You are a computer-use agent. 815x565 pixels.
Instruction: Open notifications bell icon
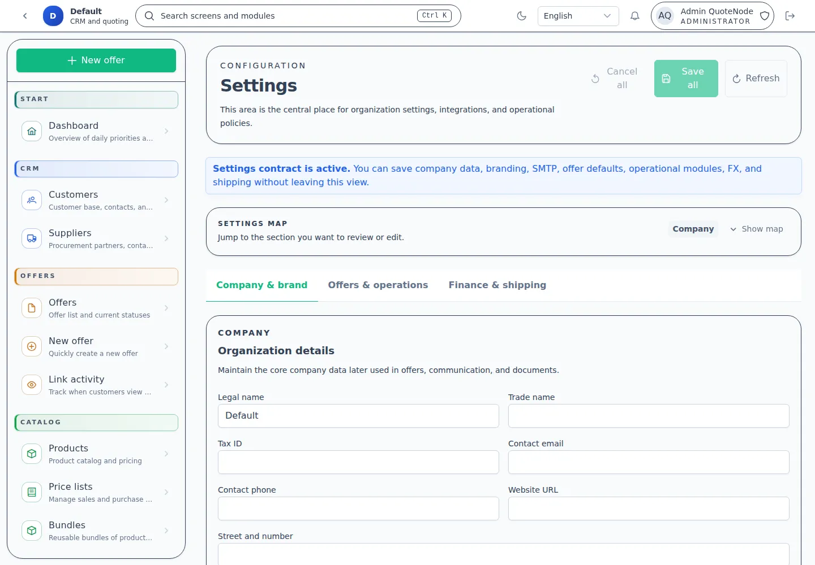[634, 16]
